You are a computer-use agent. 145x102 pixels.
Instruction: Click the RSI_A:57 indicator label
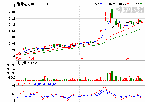pos(23,84)
